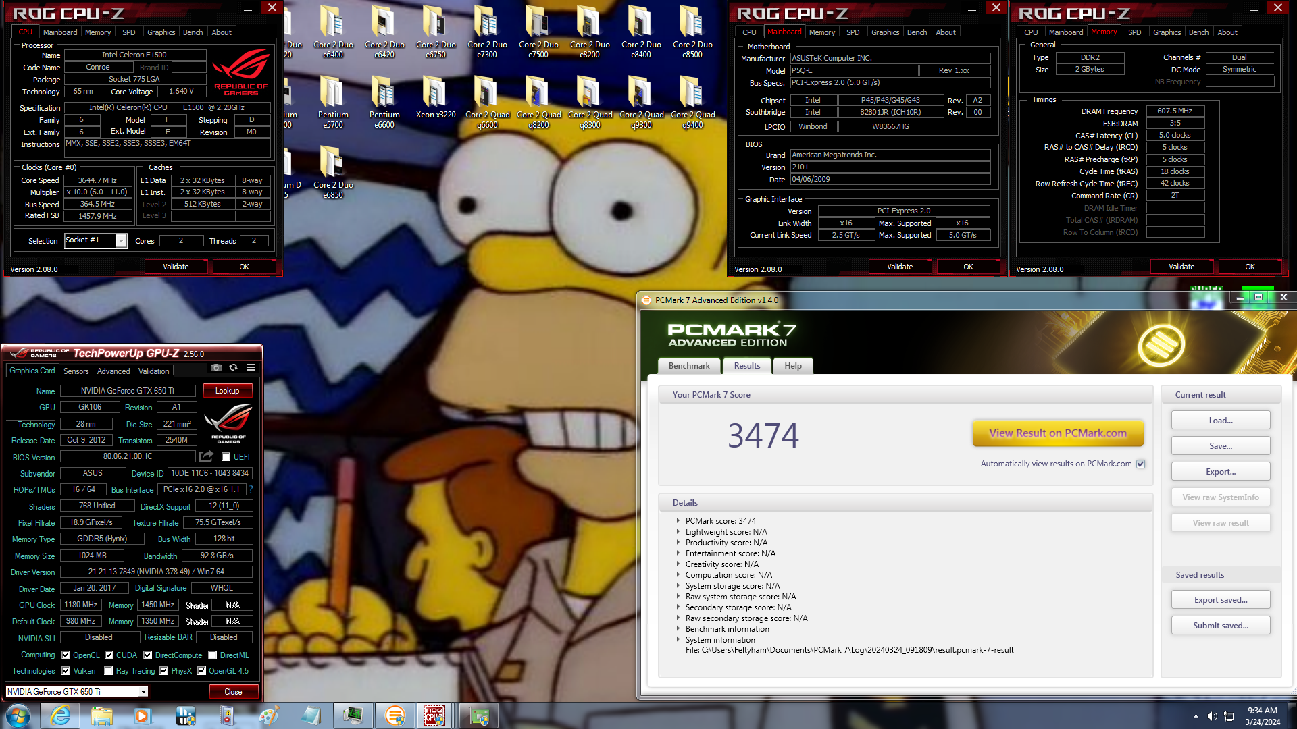1297x729 pixels.
Task: Expand the Entertainment score detail
Action: tap(678, 553)
